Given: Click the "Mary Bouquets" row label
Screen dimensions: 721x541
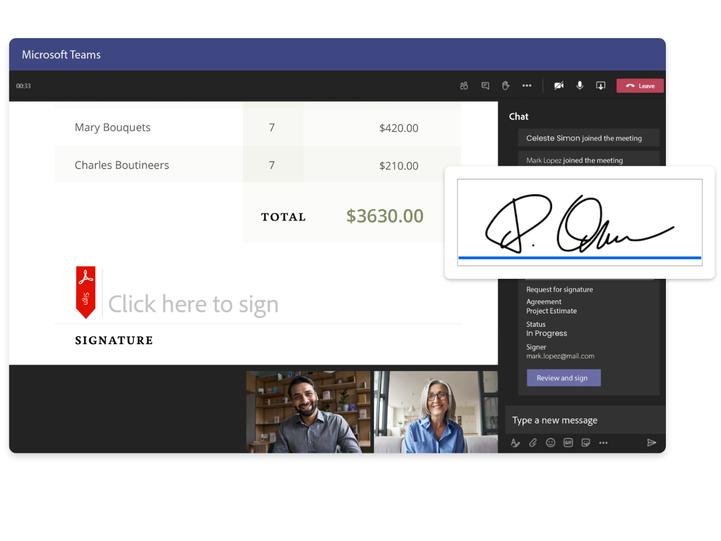Looking at the screenshot, I should 113,127.
